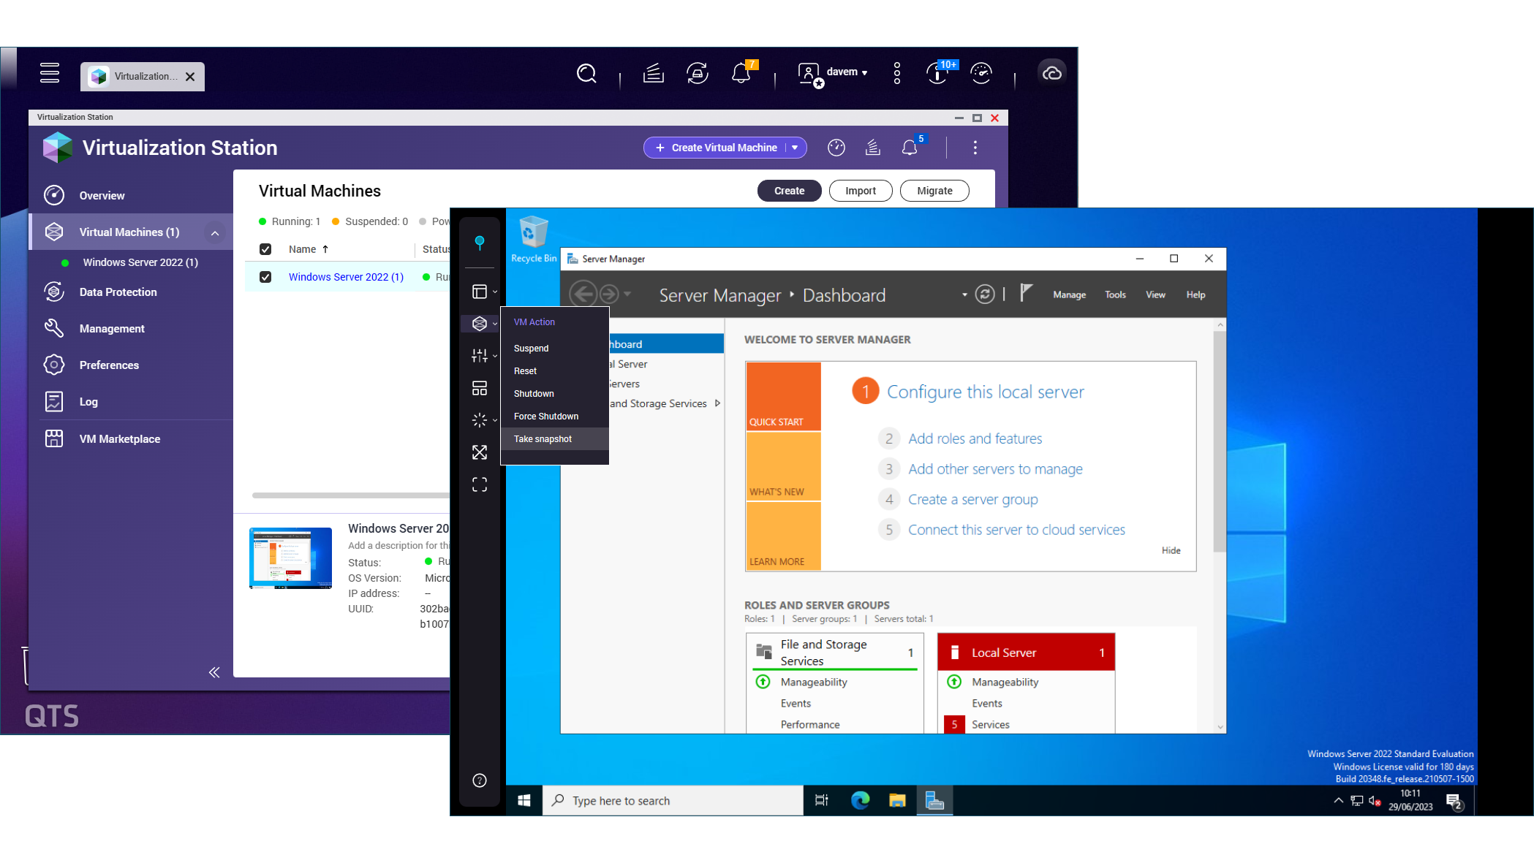The image size is (1534, 863).
Task: Open the QTS main hamburger menu
Action: pyautogui.click(x=50, y=73)
